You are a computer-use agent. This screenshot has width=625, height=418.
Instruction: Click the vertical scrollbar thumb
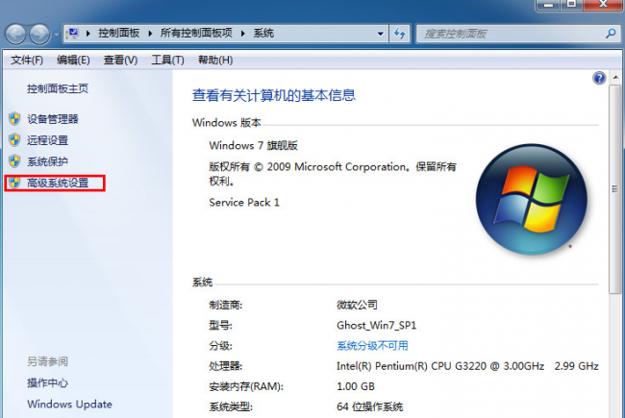[614, 189]
